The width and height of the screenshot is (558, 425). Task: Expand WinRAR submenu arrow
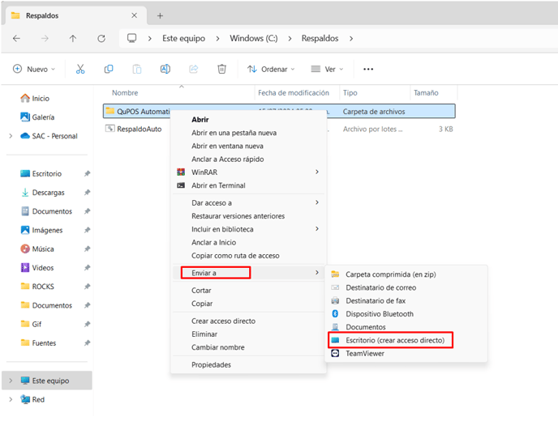tap(317, 172)
